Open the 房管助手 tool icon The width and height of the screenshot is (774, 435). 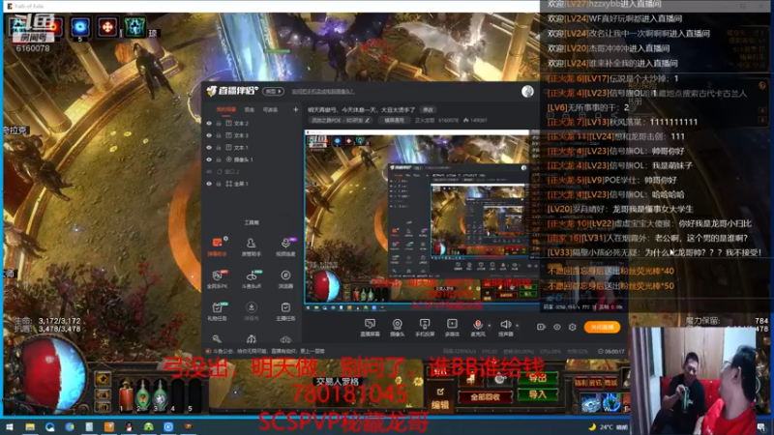pyautogui.click(x=251, y=246)
